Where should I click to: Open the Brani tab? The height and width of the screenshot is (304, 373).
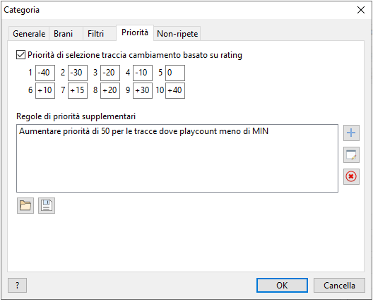(x=64, y=34)
